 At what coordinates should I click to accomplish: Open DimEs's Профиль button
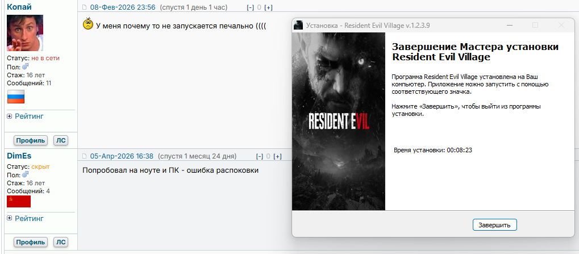click(x=31, y=242)
